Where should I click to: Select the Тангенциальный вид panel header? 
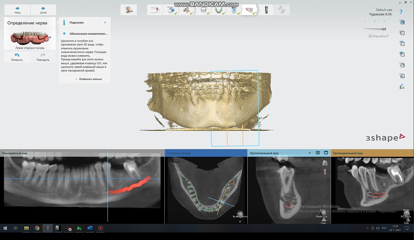[x=372, y=153]
